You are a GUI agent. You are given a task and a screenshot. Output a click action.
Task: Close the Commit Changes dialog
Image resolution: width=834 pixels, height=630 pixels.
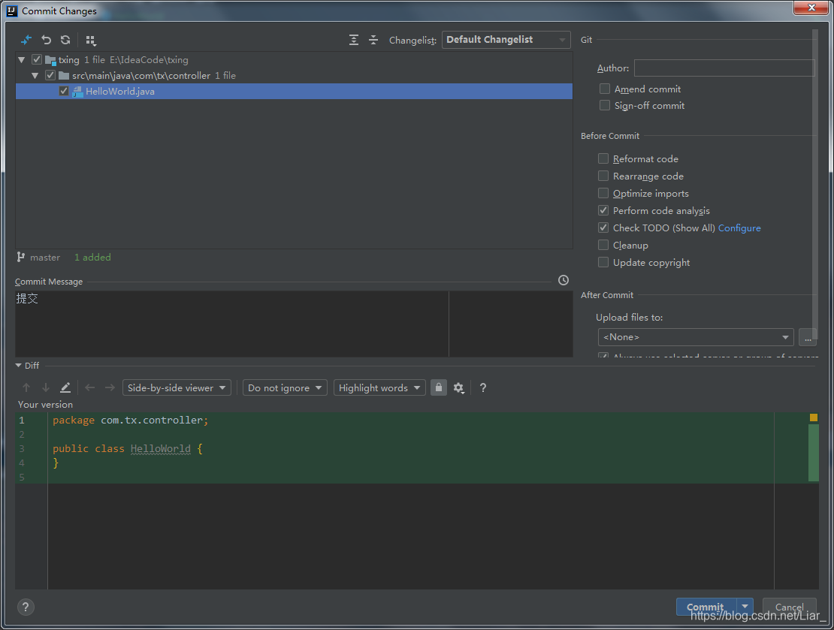click(811, 8)
